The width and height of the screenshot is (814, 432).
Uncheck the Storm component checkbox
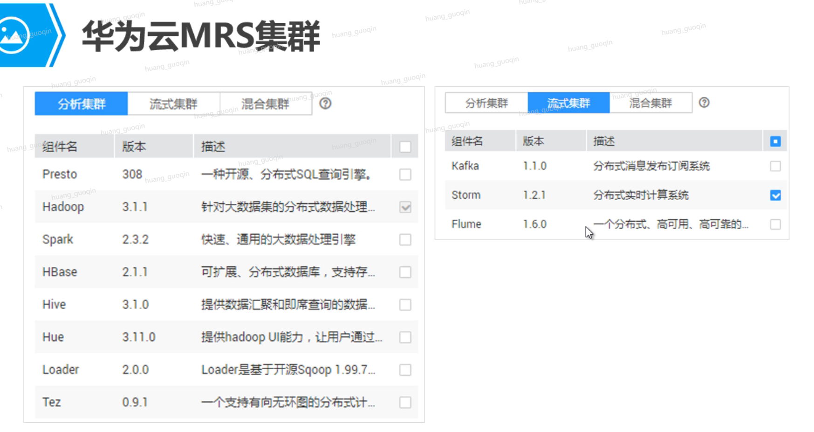[775, 195]
